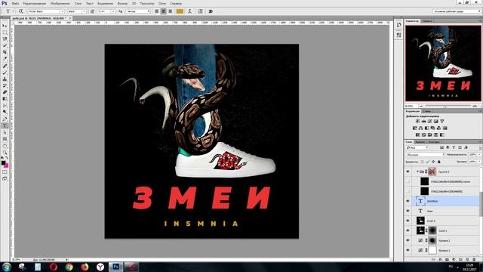
Task: Show first hidden layer inside Группа 6
Action: click(x=408, y=181)
